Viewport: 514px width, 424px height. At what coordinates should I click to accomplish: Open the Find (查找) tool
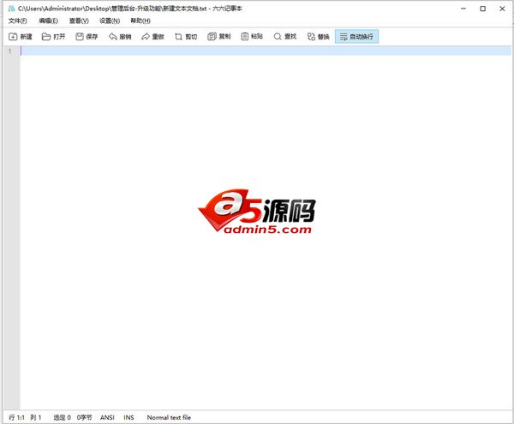click(285, 37)
